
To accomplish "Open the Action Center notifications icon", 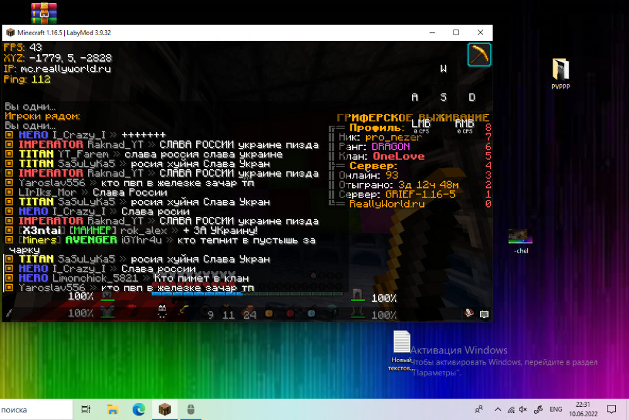I will coord(611,409).
